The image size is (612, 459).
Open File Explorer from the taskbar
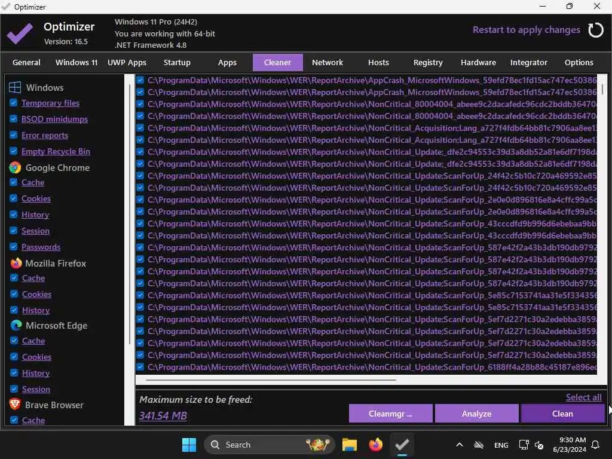(x=349, y=445)
